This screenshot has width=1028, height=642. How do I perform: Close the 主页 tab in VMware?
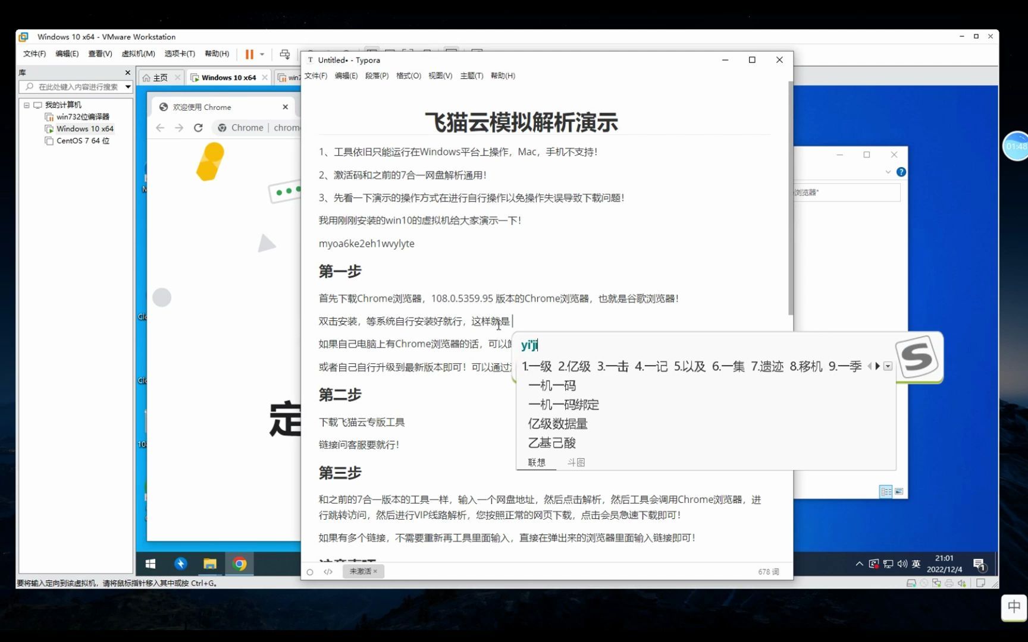click(x=177, y=78)
